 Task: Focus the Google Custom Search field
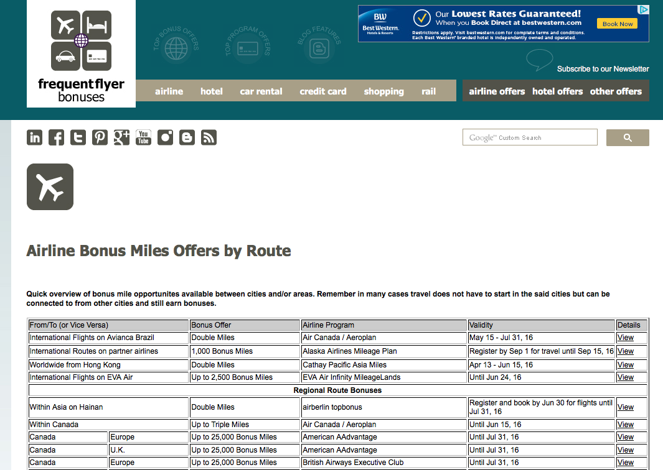point(530,137)
